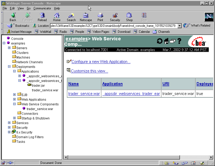Click the online/offline plug status icon
Screen dimensions: 215x166
(10, 163)
